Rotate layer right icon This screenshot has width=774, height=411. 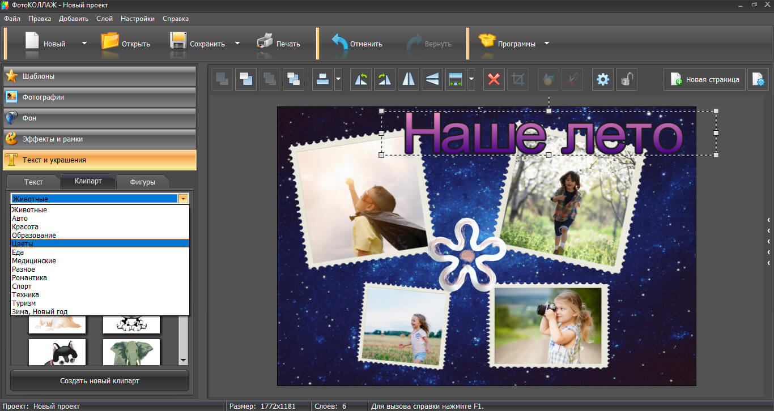coord(385,79)
